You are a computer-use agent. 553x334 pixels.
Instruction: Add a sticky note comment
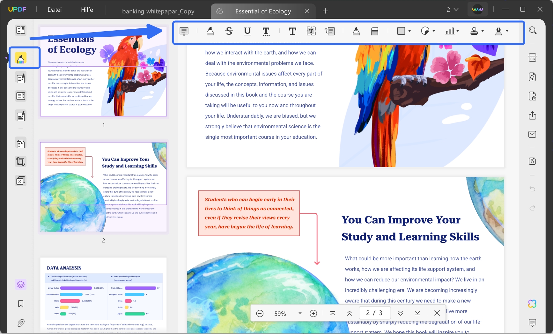[184, 31]
